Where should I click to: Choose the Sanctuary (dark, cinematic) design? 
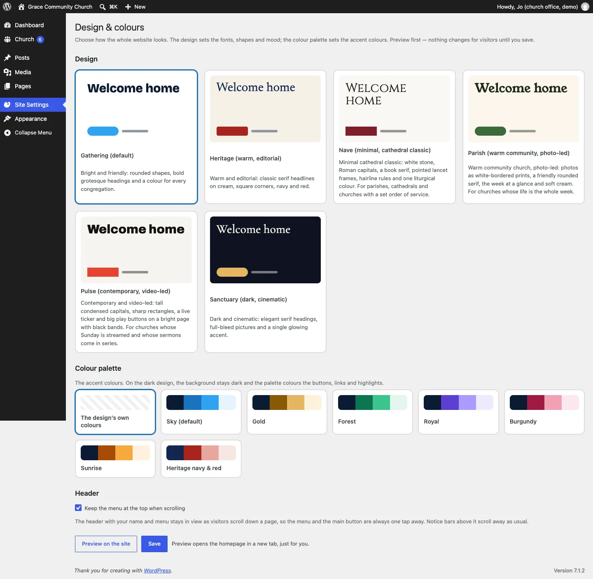(x=265, y=282)
